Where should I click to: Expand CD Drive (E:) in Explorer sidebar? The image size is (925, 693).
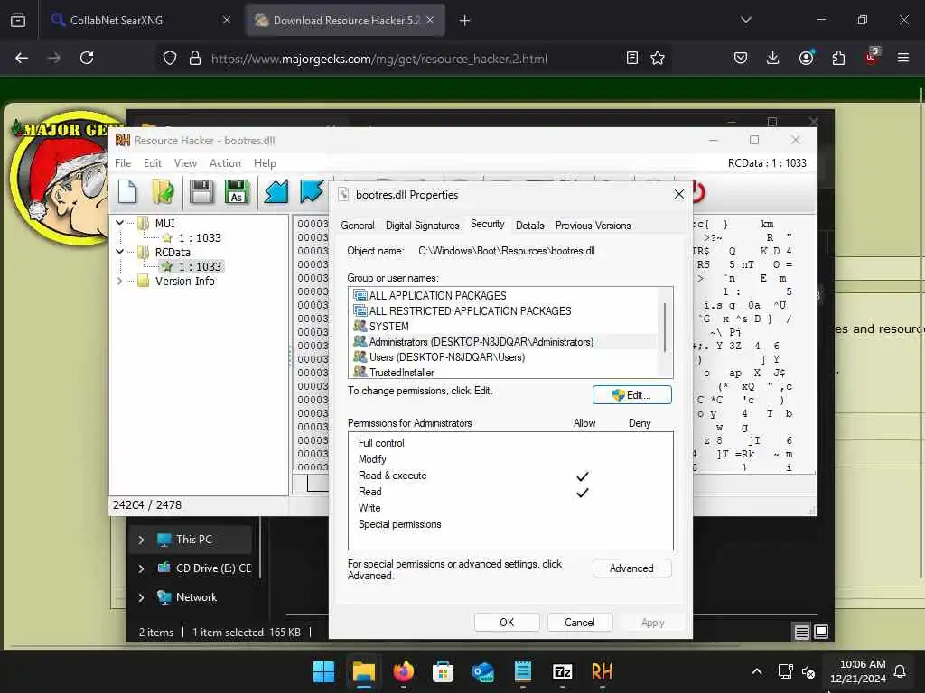click(x=141, y=568)
